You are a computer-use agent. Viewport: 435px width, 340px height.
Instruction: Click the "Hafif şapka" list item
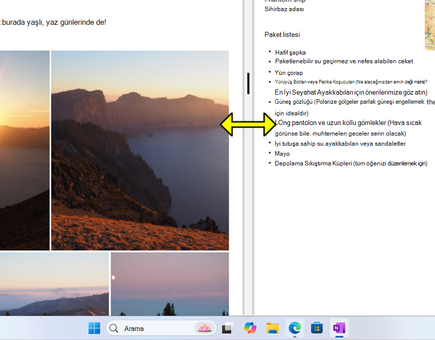coord(290,53)
